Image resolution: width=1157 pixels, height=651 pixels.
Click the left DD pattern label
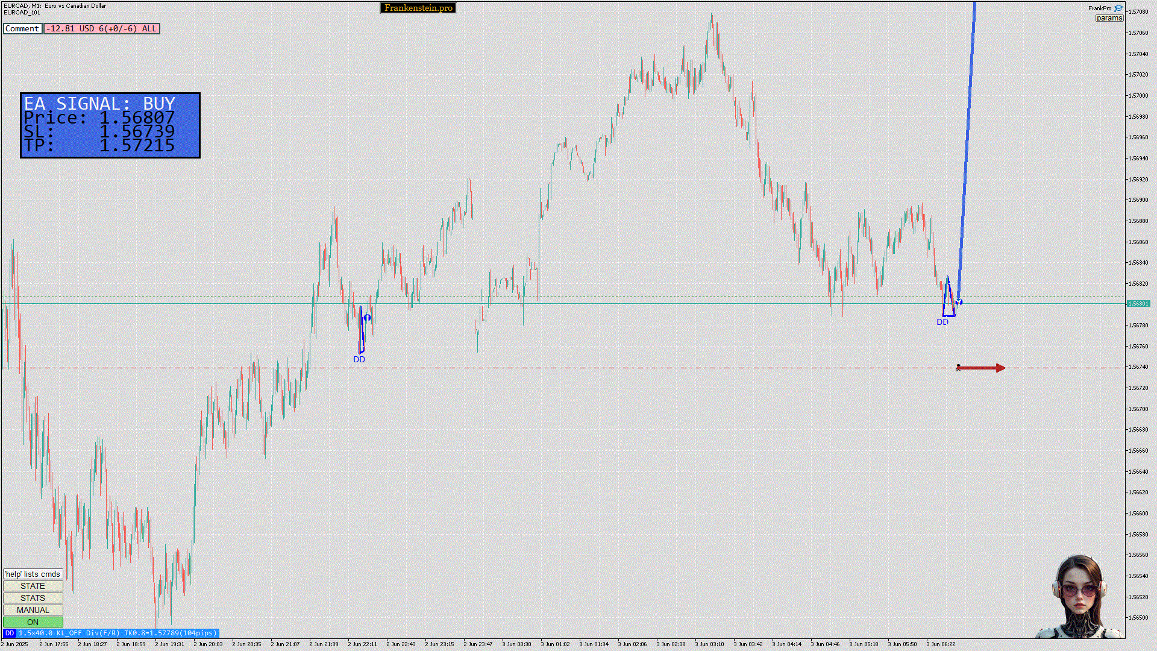click(x=359, y=359)
